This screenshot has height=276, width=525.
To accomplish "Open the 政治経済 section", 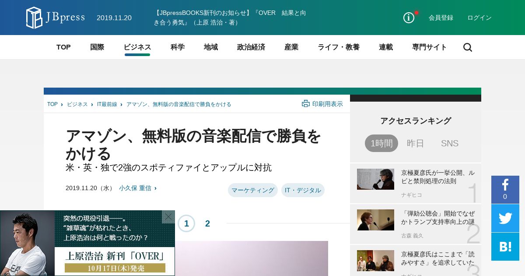I will click(251, 47).
